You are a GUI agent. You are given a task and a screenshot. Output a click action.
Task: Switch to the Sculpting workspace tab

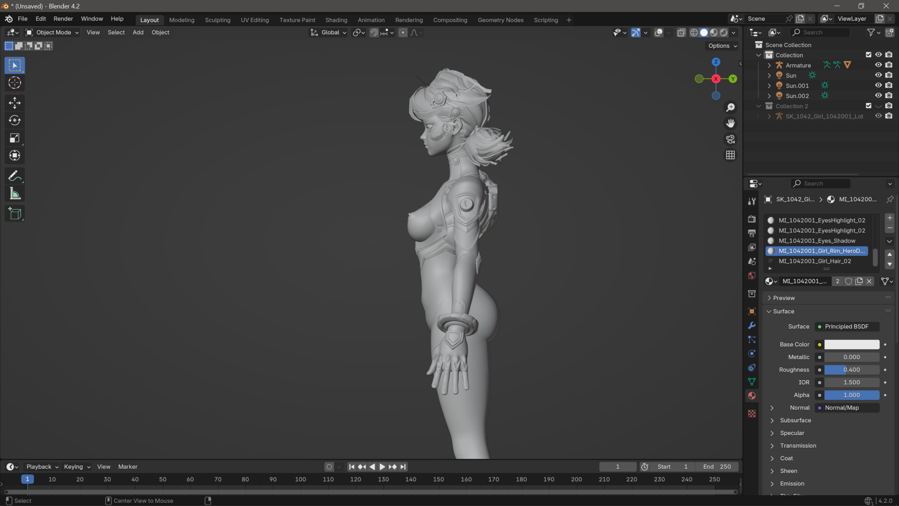click(x=218, y=20)
